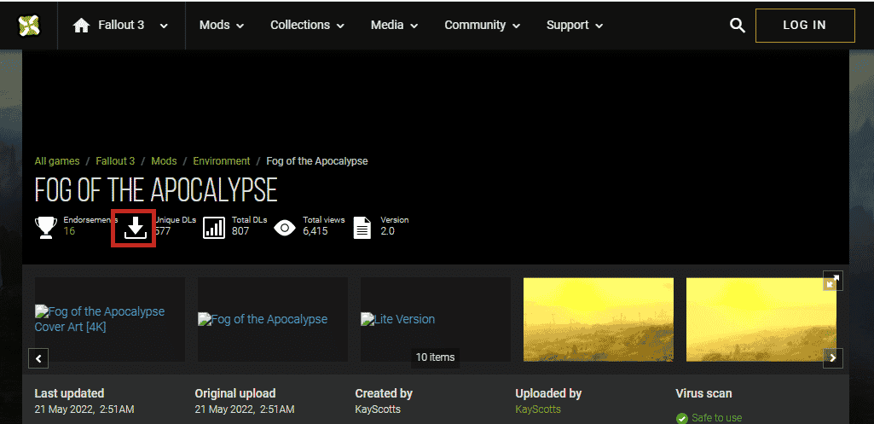The height and width of the screenshot is (424, 874).
Task: Open the Support menu
Action: pyautogui.click(x=575, y=25)
